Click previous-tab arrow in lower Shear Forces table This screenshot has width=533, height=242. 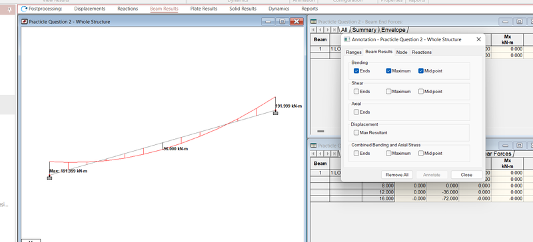320,154
